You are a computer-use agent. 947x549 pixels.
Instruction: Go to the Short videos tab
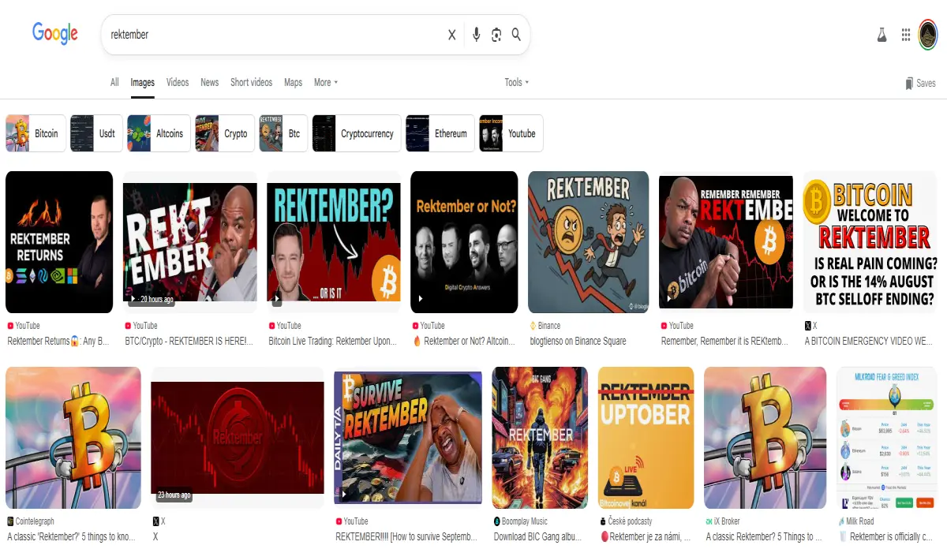pos(251,82)
